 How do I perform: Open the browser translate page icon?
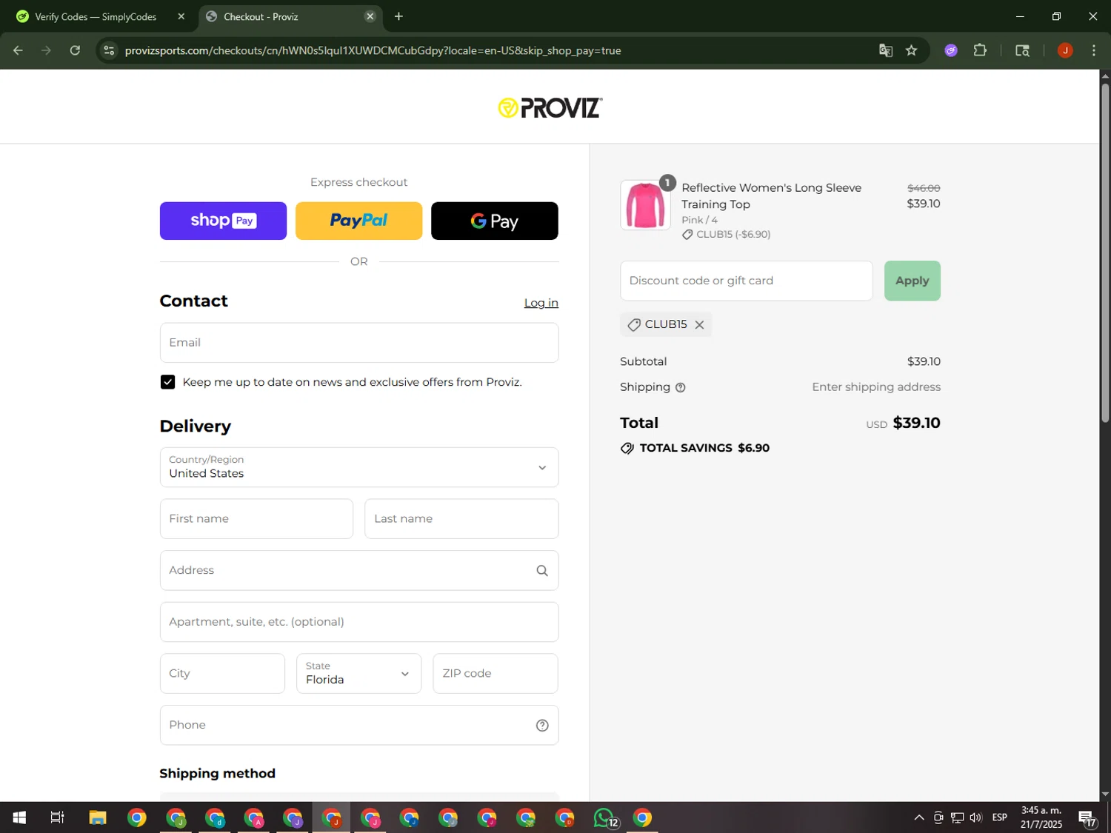886,50
